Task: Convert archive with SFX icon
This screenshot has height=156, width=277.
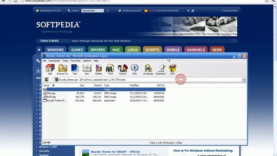Action: 173,69
